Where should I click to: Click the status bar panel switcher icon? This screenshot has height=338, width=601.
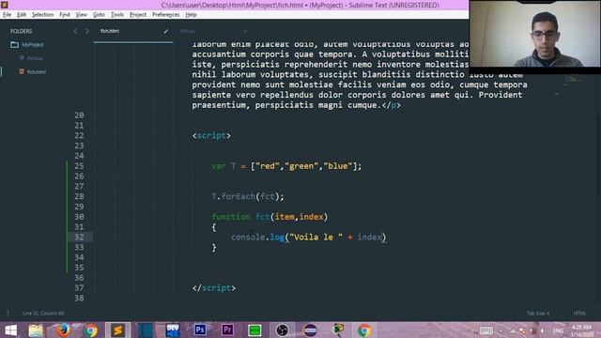click(x=8, y=313)
